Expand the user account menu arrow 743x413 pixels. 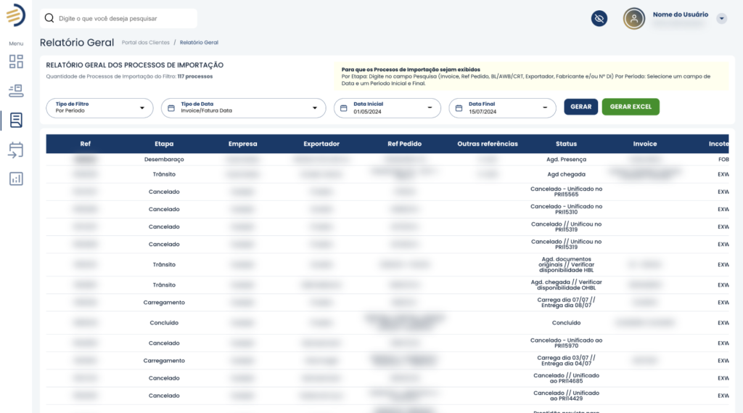[x=721, y=19]
